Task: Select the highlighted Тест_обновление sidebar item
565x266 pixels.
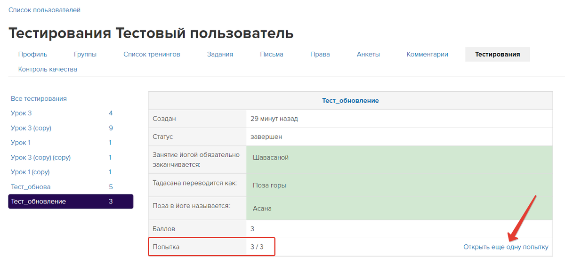Action: coord(71,202)
